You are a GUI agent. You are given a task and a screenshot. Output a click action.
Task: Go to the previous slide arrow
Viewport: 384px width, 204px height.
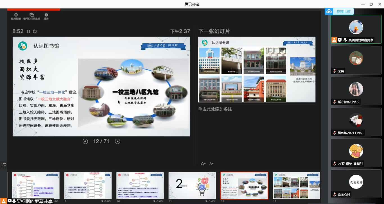[85, 141]
